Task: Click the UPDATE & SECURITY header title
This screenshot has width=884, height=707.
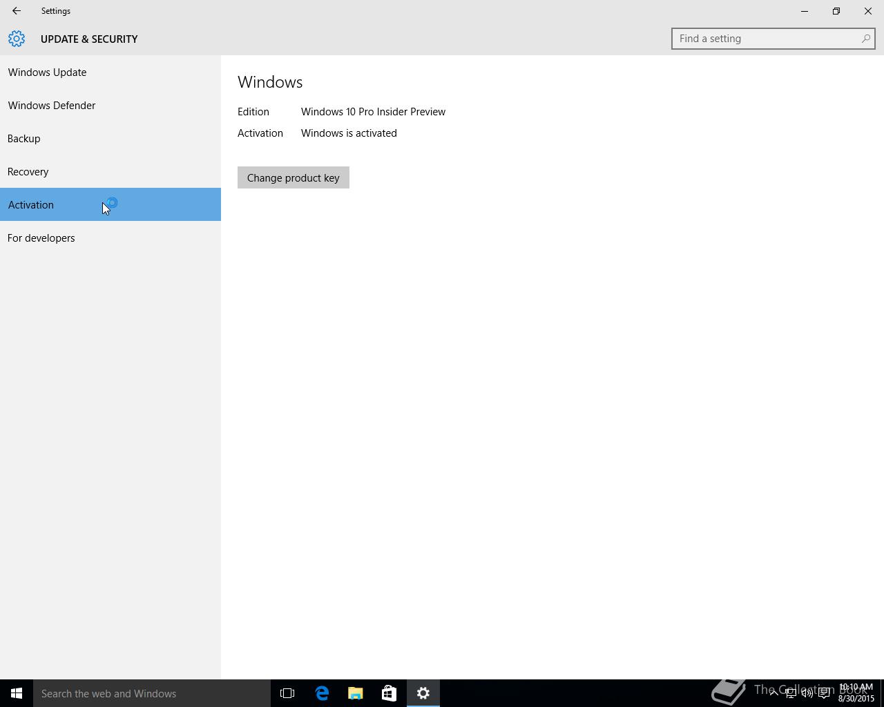Action: click(x=89, y=39)
